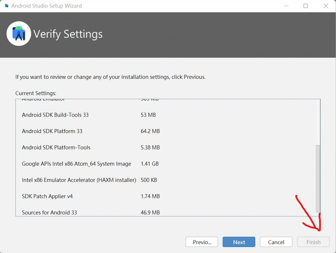Click the review or change installation settings sentence

pos(110,77)
